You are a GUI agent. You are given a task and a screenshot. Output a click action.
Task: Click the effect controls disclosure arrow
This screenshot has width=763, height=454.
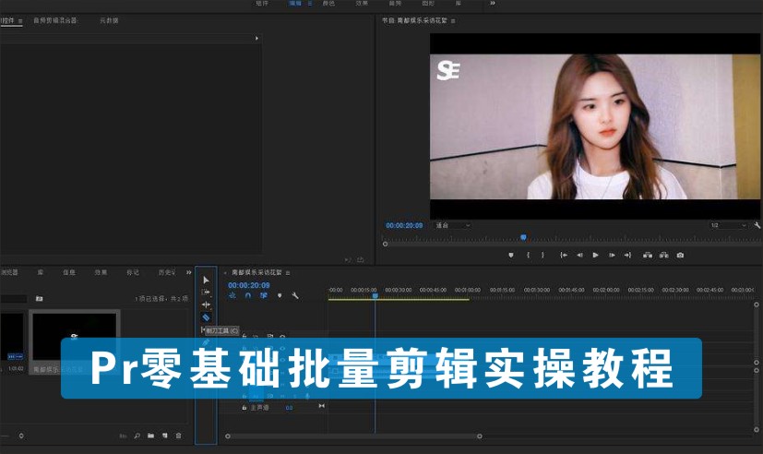click(256, 38)
